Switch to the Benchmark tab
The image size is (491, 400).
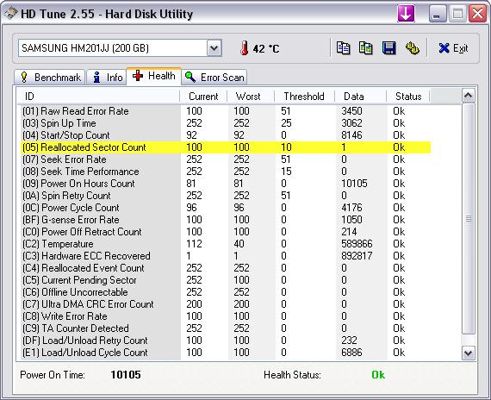(x=50, y=77)
